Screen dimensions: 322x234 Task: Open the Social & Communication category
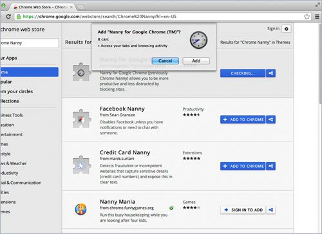tap(21, 183)
